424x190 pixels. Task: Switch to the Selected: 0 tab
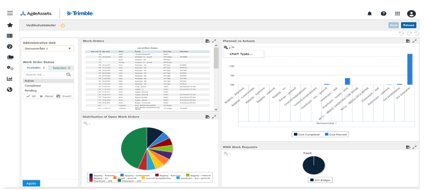coord(61,68)
